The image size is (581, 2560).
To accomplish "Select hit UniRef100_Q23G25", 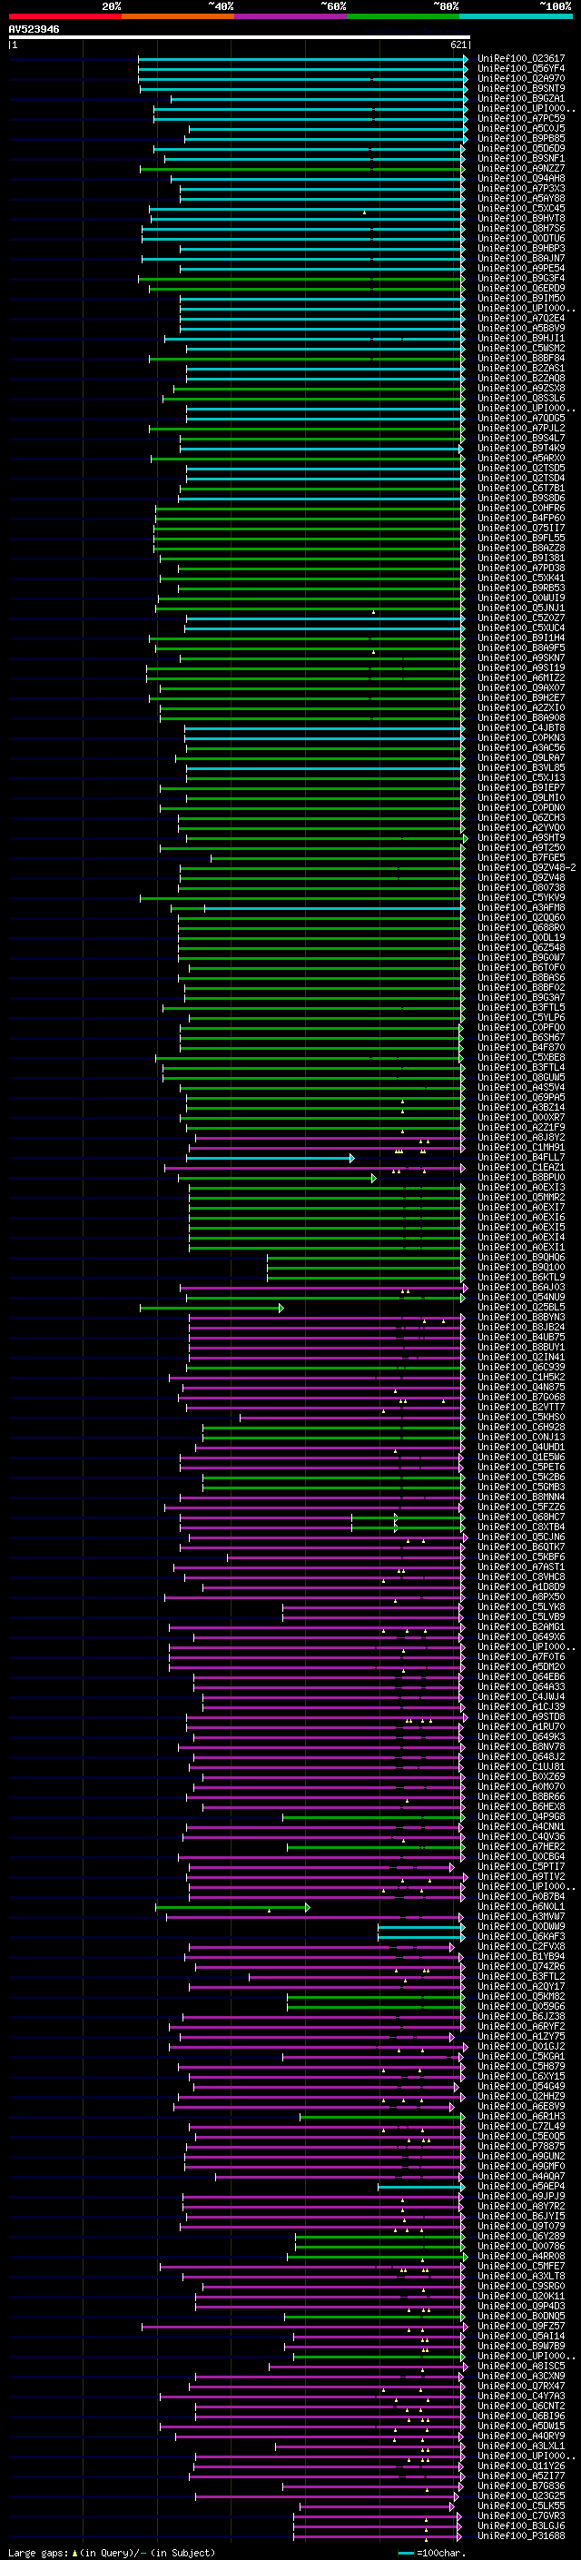I will 521,2496.
